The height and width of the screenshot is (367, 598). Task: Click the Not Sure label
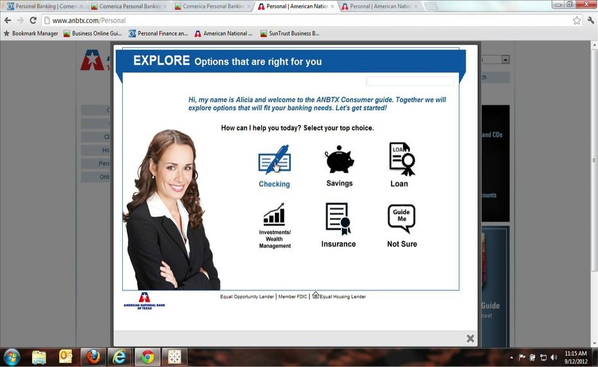click(402, 244)
